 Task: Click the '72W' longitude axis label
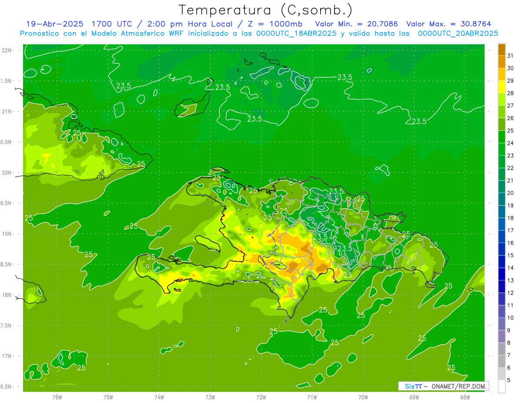[x=261, y=397]
